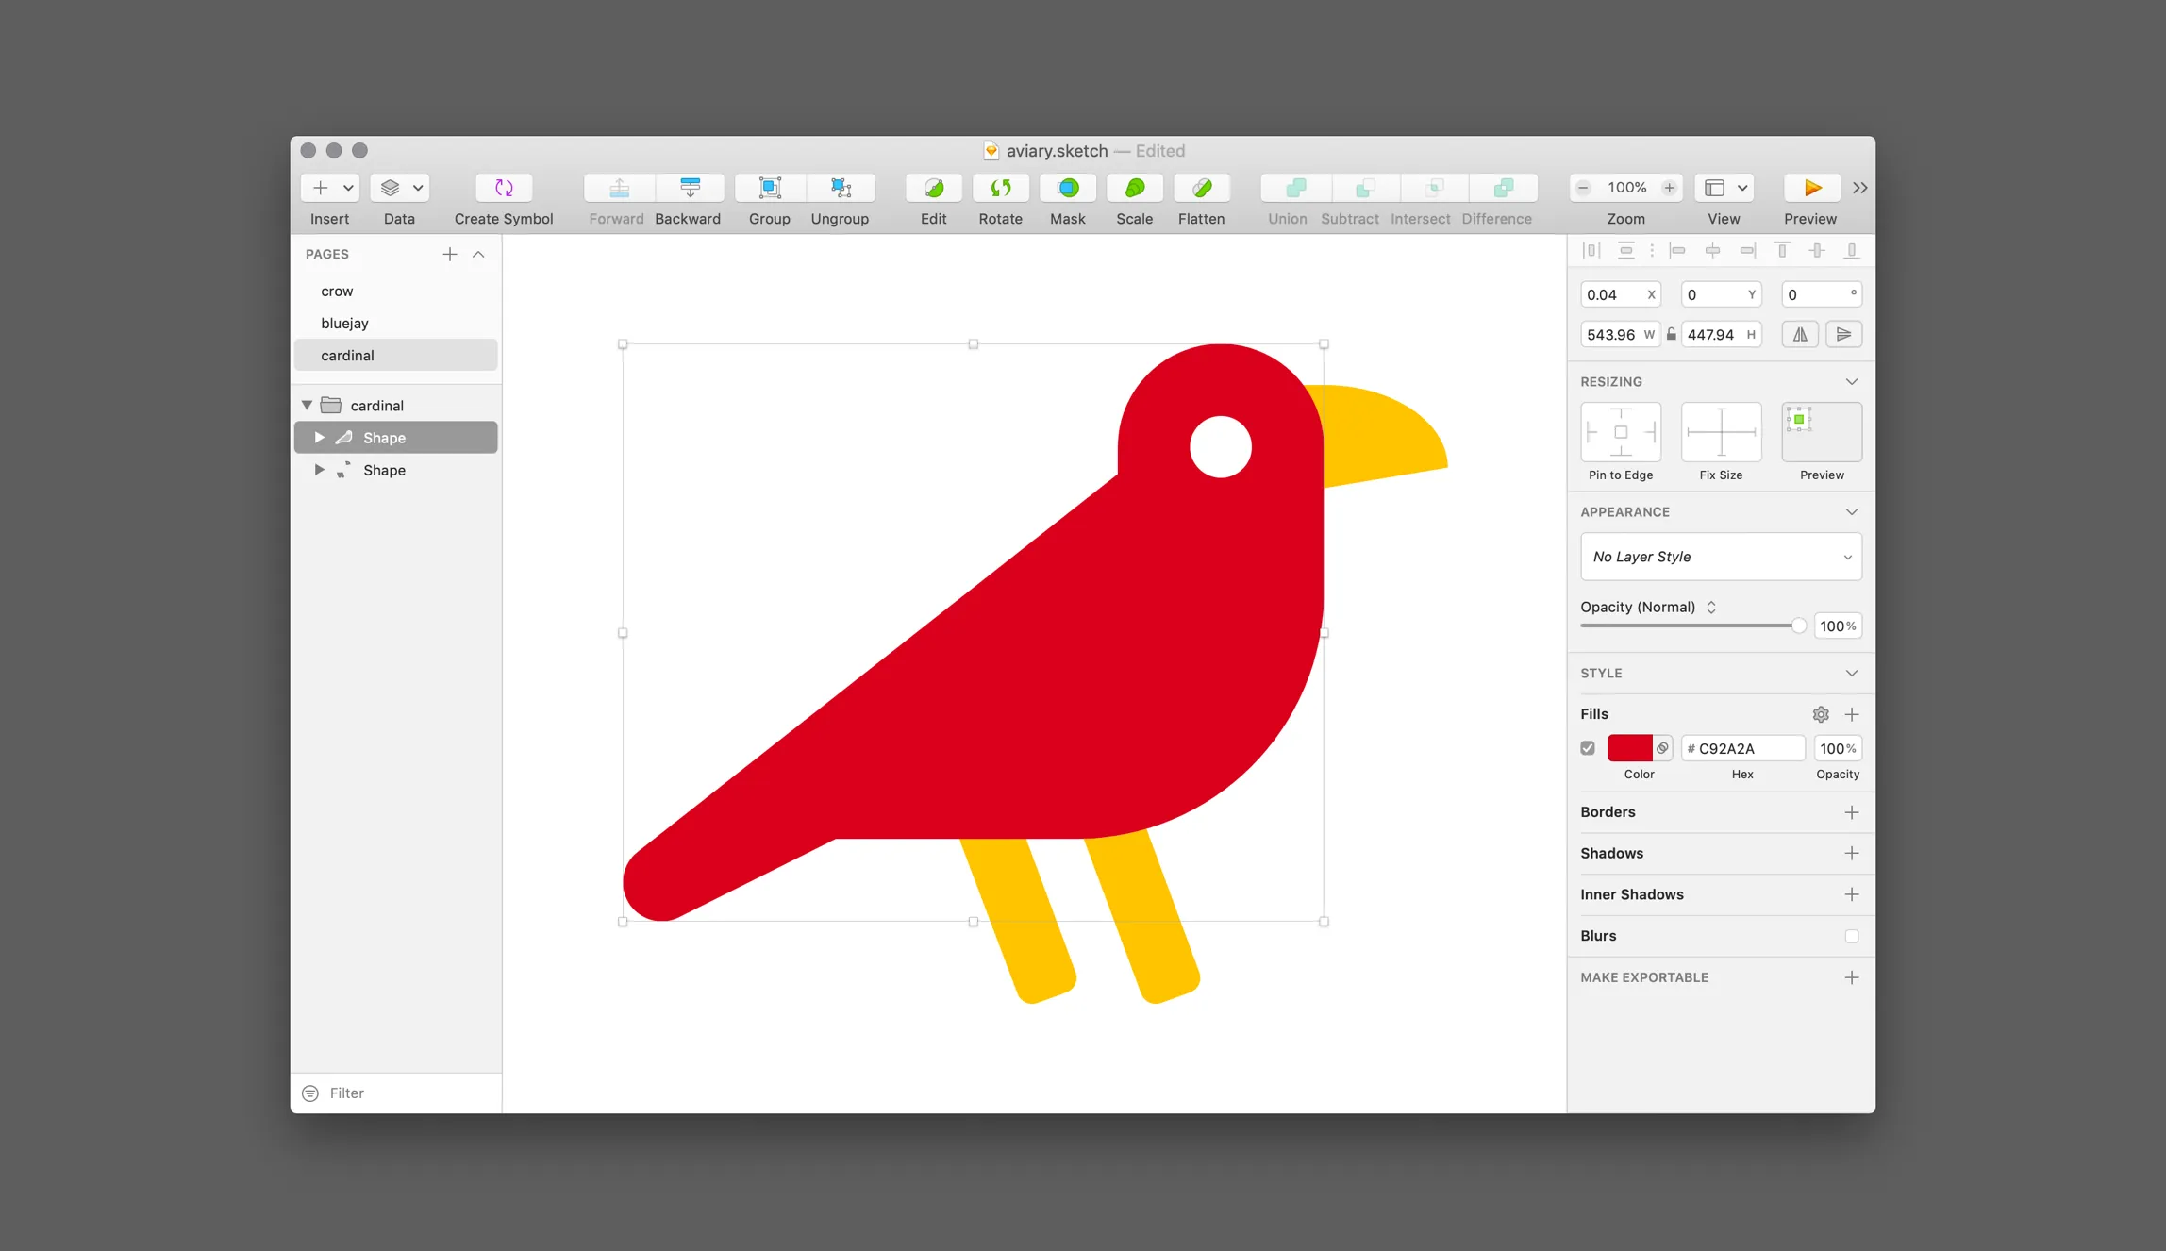Image resolution: width=2166 pixels, height=1251 pixels.
Task: Add a new Border style
Action: (1852, 811)
